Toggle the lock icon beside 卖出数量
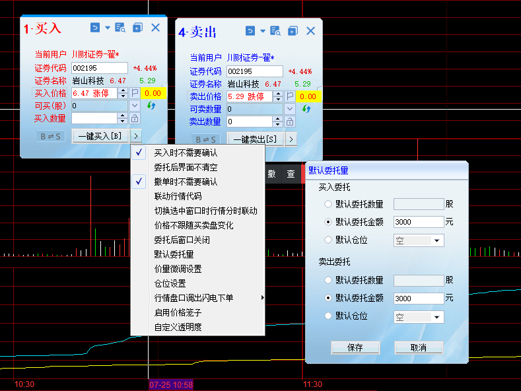The height and width of the screenshot is (391, 521). (290, 122)
